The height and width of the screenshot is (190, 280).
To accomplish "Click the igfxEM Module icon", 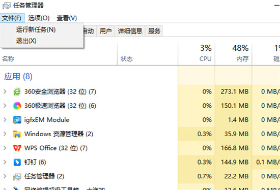I will click(x=17, y=120).
